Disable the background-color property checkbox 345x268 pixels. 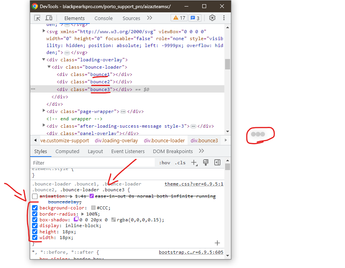[x=35, y=208]
